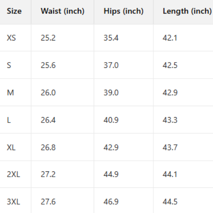The width and height of the screenshot is (213, 213).
Task: Click the 44.9 hips value for 2XL
Action: (111, 174)
